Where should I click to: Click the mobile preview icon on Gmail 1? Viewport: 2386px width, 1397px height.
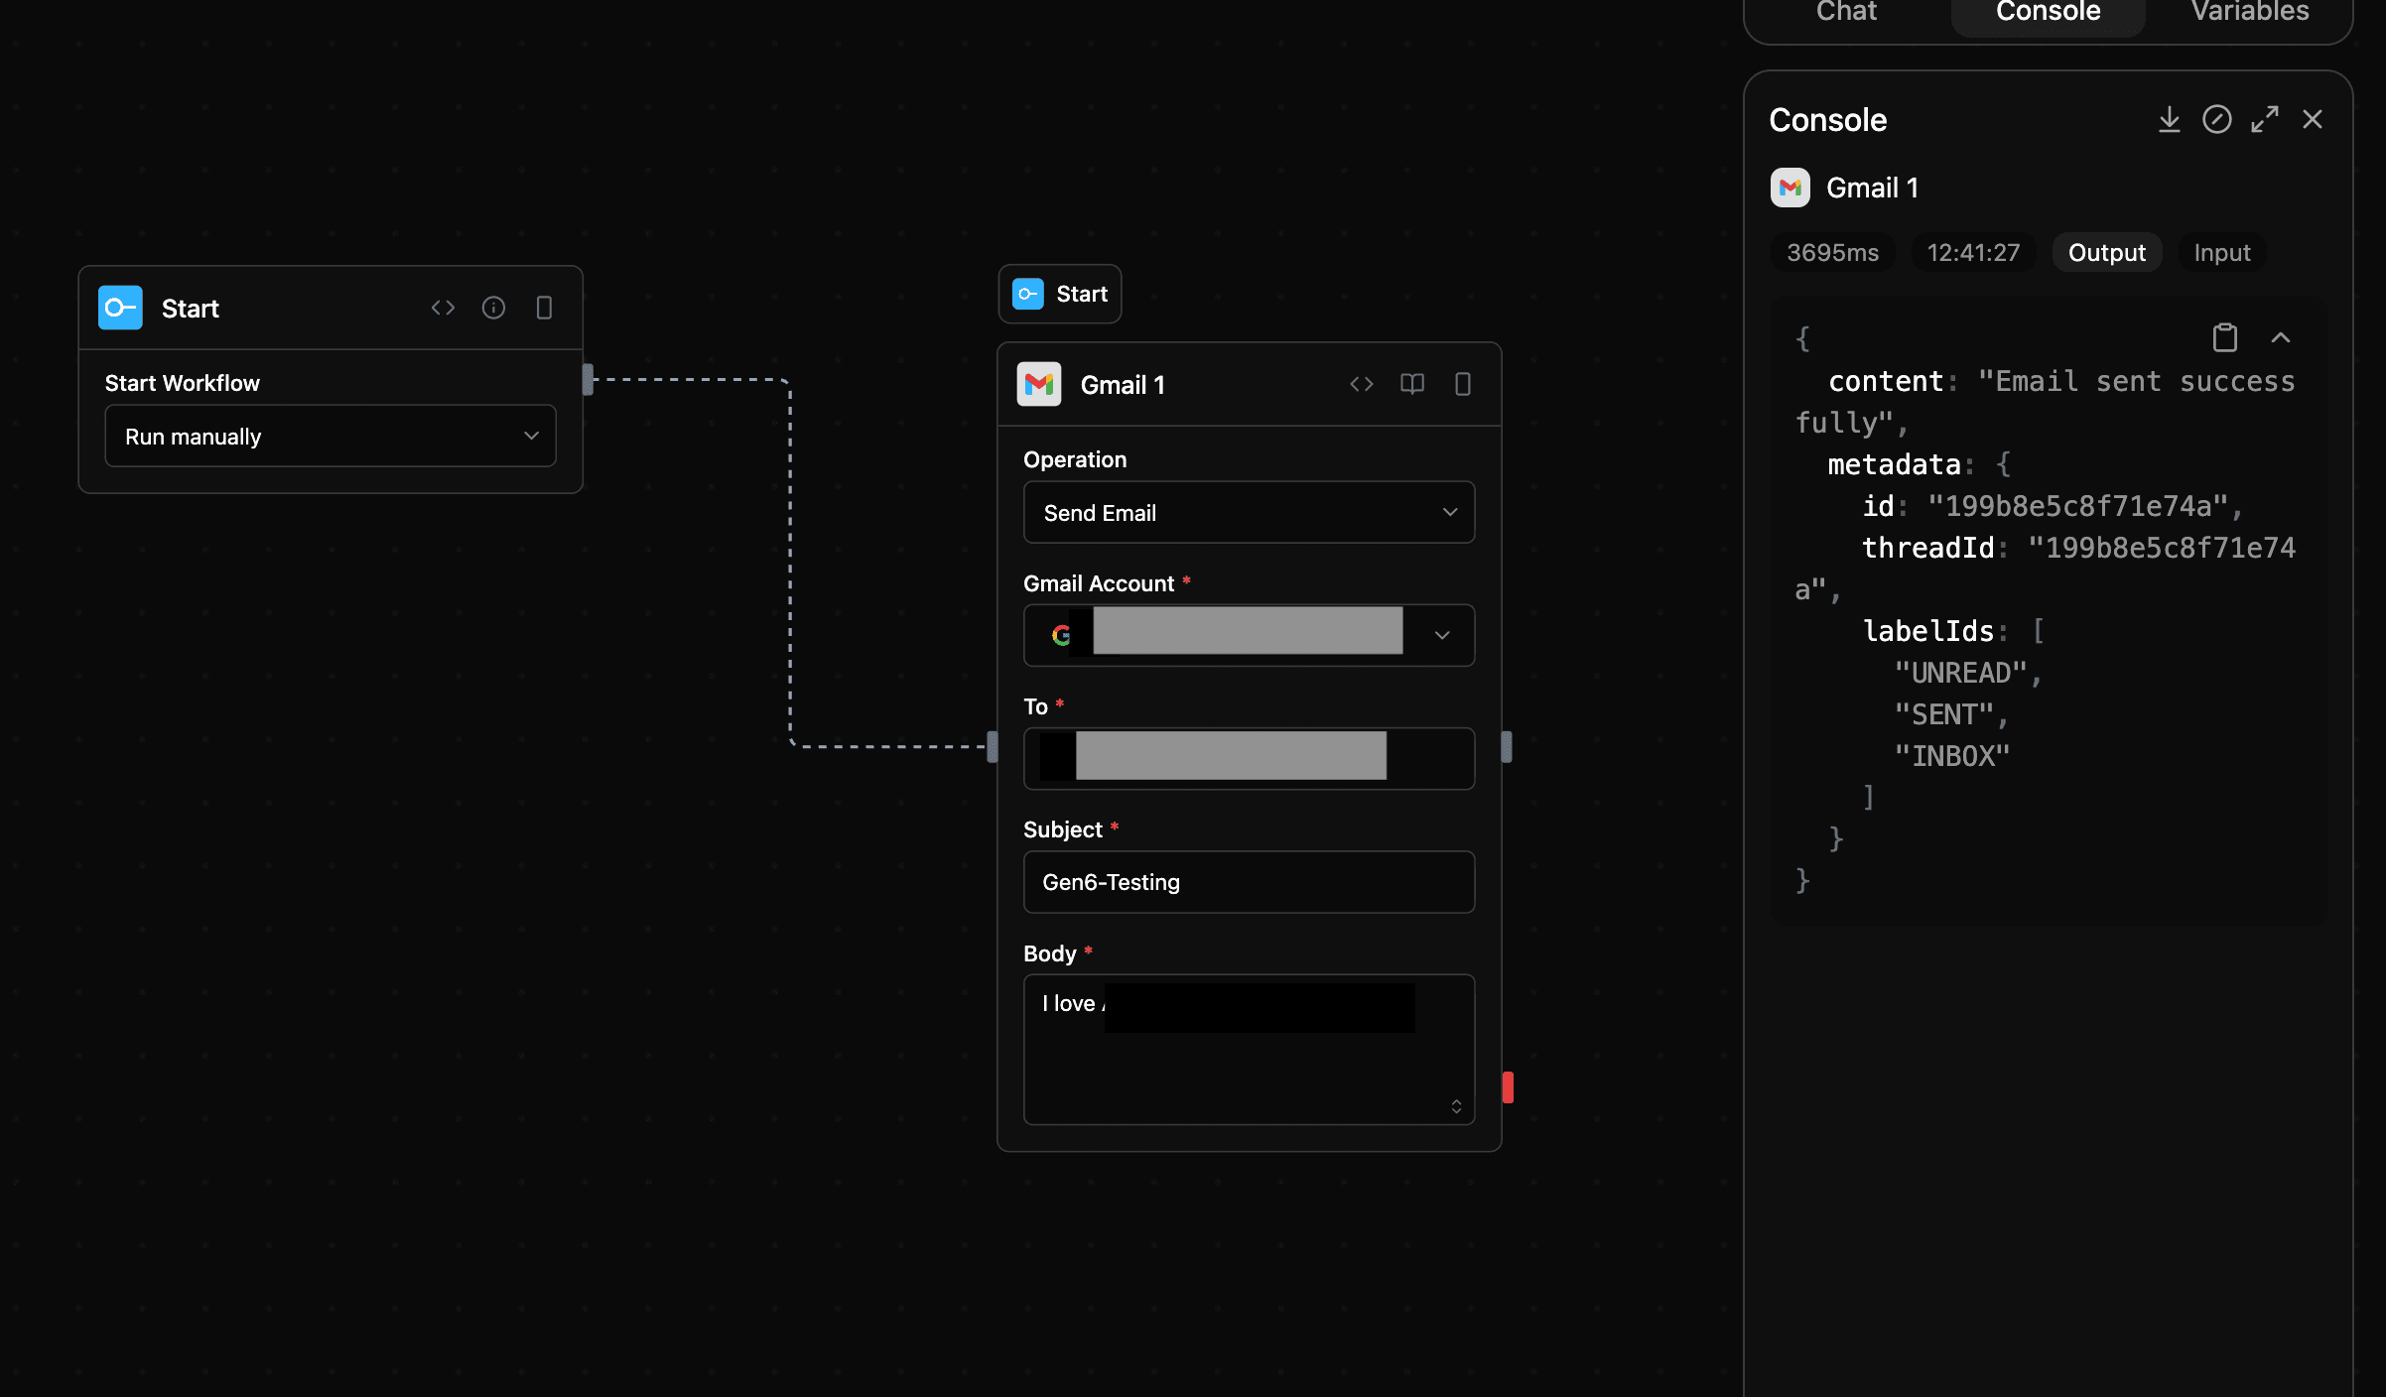(1462, 384)
